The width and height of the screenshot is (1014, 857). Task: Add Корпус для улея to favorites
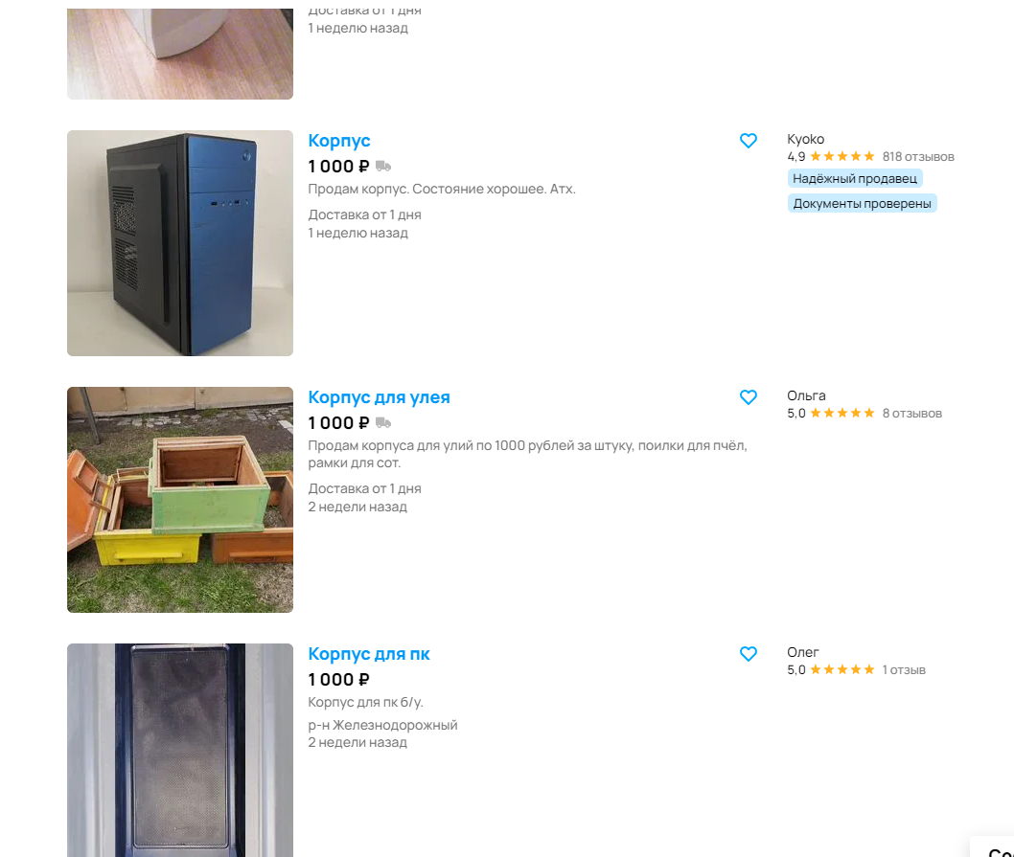click(x=749, y=396)
